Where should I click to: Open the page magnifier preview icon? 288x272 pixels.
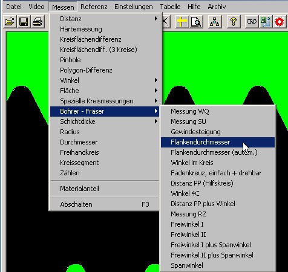[196, 22]
